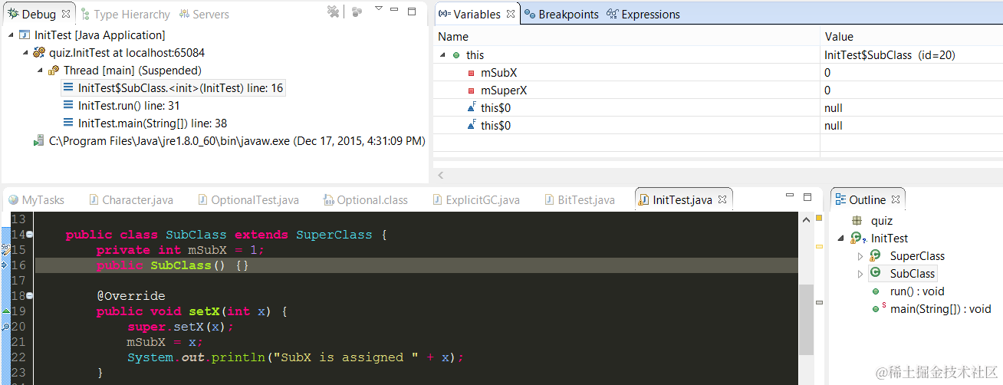Image resolution: width=1003 pixels, height=385 pixels.
Task: Click the left arrow of Variables horizontal scrollbar
Action: click(x=441, y=175)
